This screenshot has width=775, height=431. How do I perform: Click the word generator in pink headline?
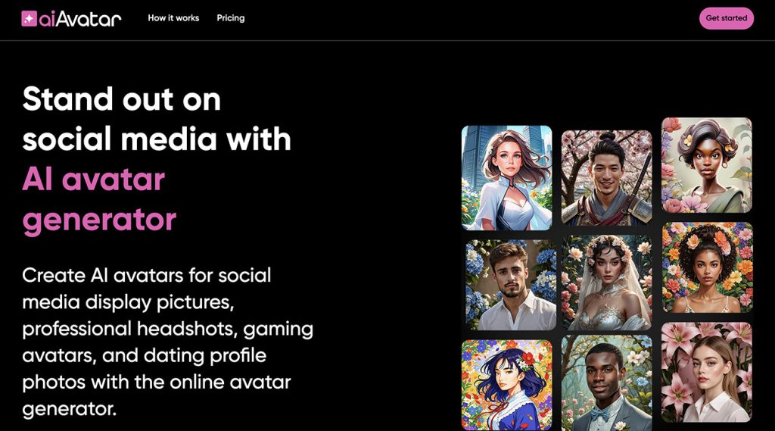[99, 220]
